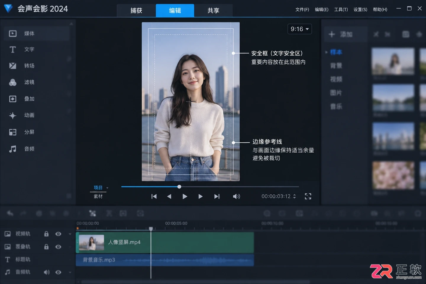Viewport: 426px width, 284px height.
Task: Open the 9:16 aspect ratio dropdown
Action: 300,29
